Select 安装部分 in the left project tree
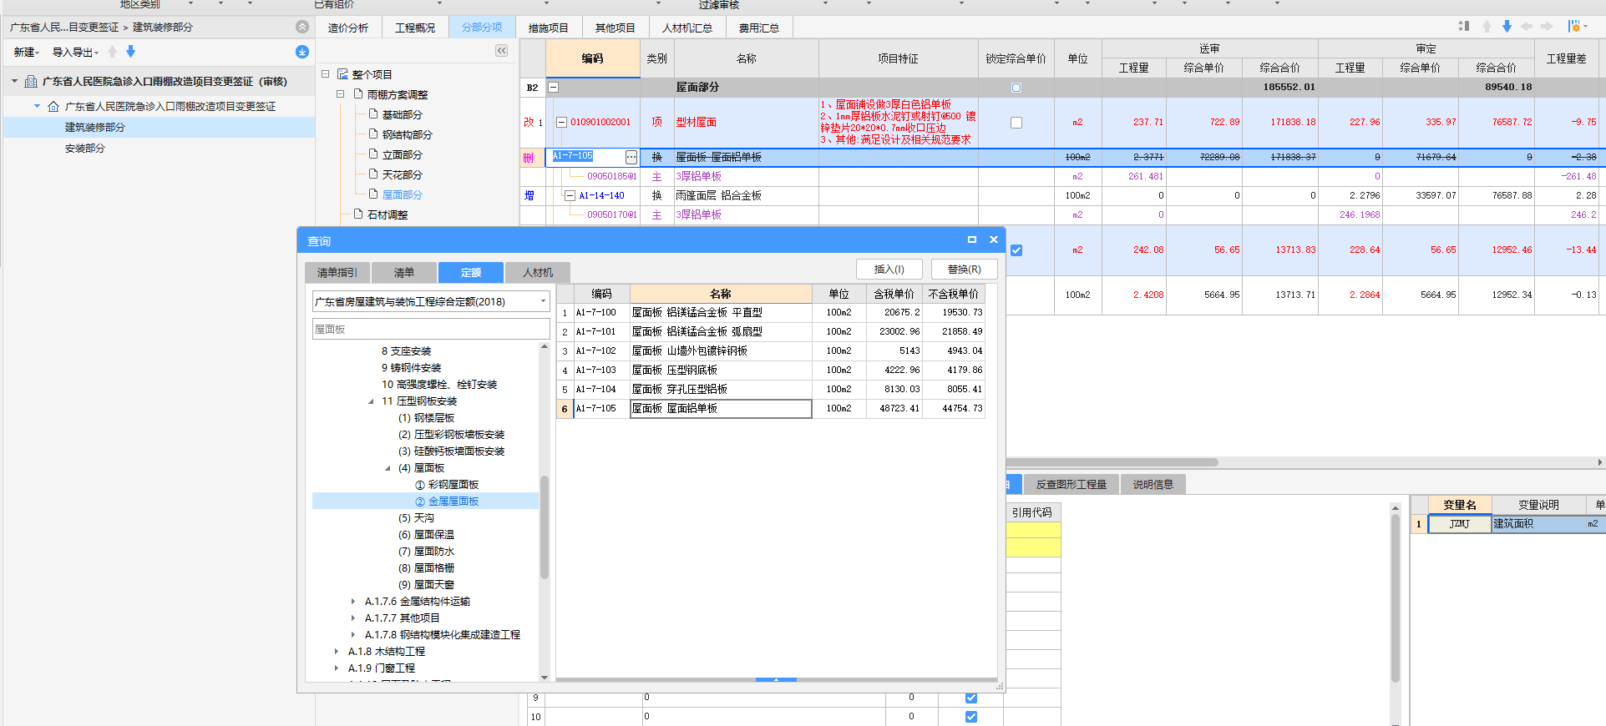The height and width of the screenshot is (726, 1606). tap(85, 149)
